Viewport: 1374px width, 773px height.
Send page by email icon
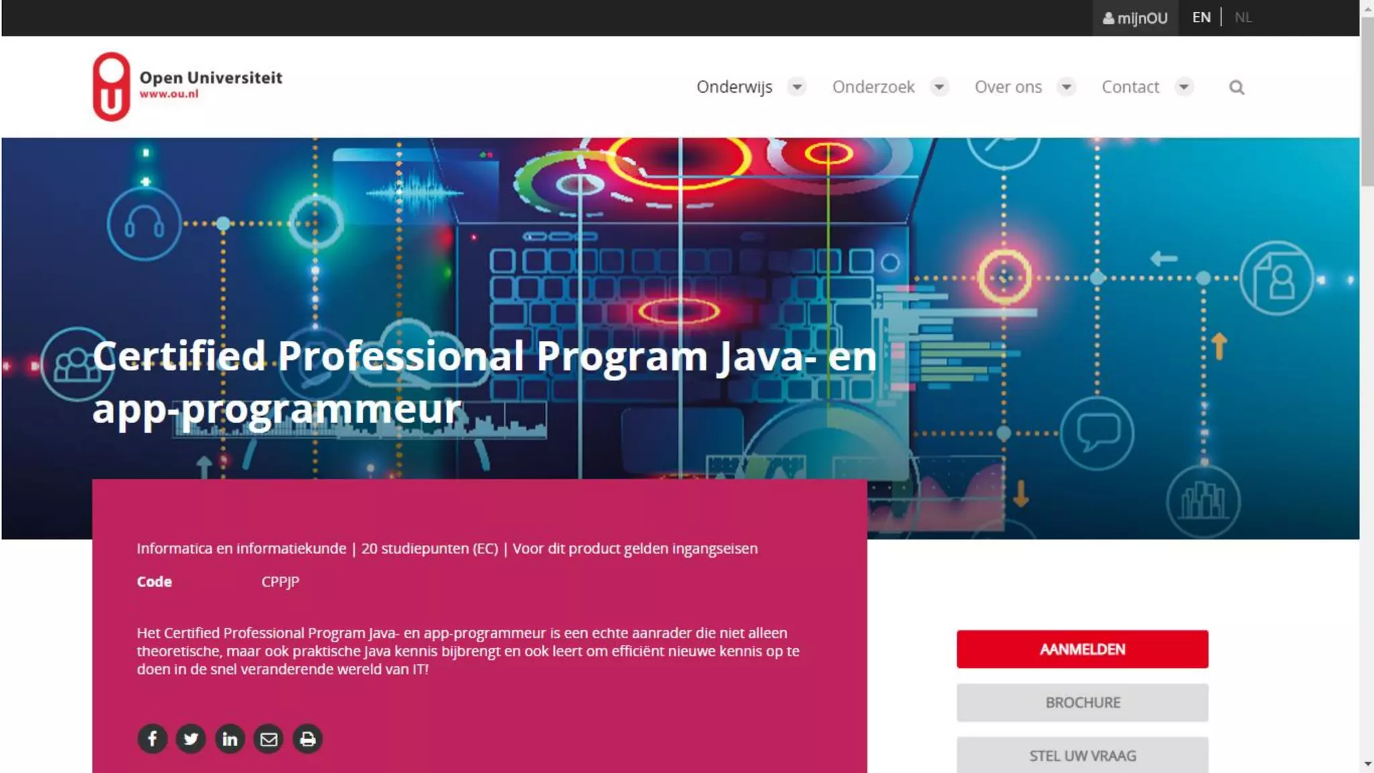268,739
